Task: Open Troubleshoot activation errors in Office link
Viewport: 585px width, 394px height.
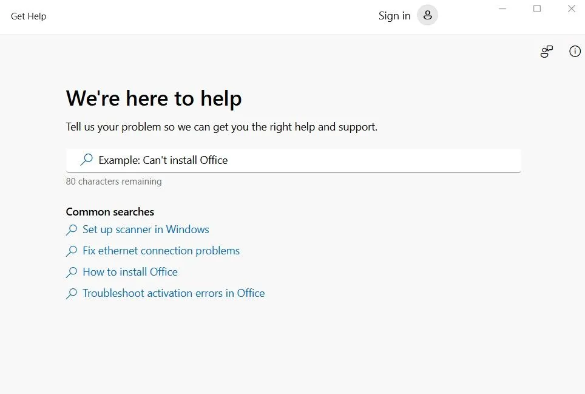Action: [174, 293]
